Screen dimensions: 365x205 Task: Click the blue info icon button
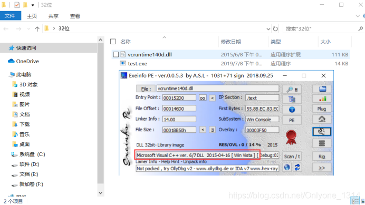292,110
